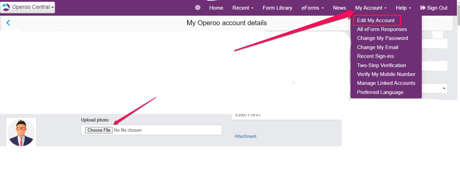Click the Operoo logo icon
460x171 pixels.
(6, 7)
